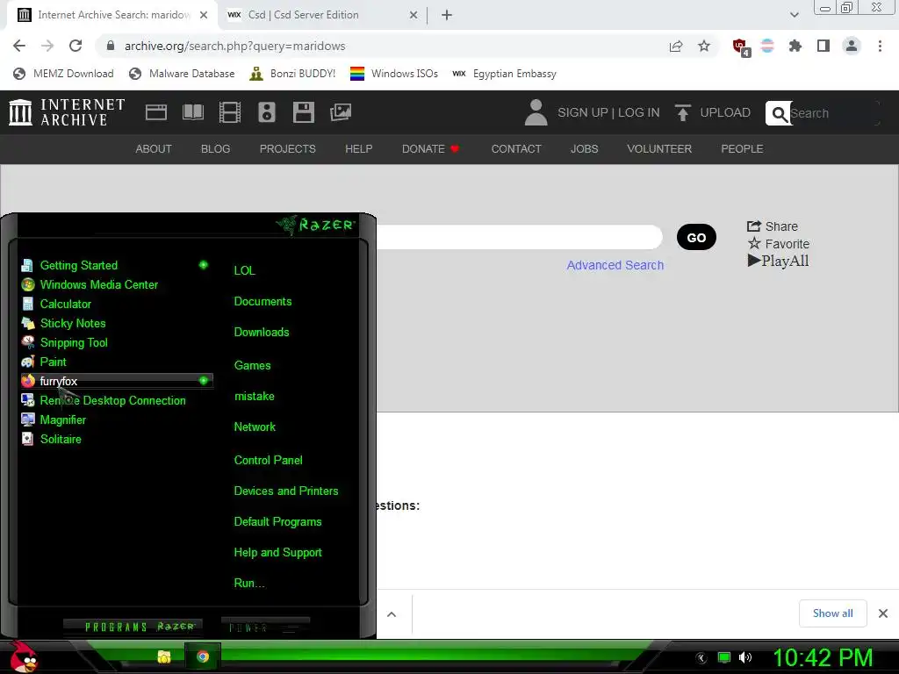
Task: Switch to the Csd Server Edition tab
Action: pos(323,15)
